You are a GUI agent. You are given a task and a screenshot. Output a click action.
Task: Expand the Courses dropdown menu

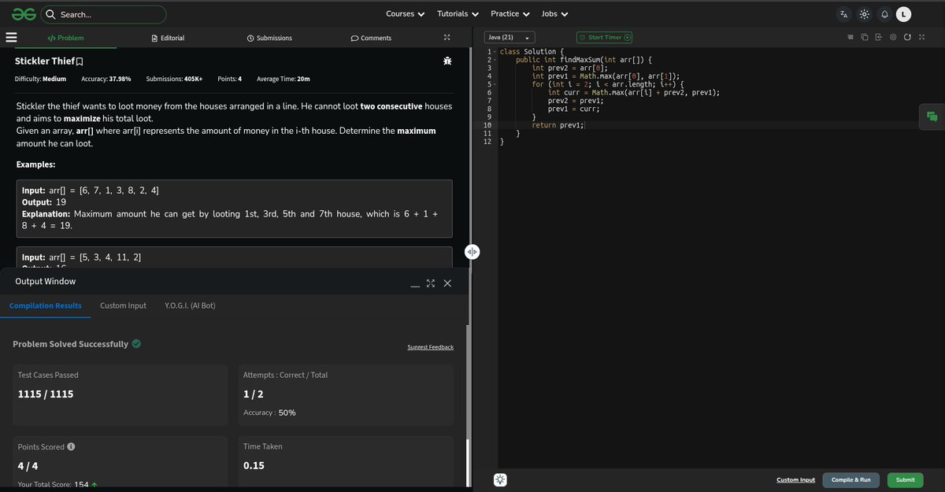[x=405, y=14]
